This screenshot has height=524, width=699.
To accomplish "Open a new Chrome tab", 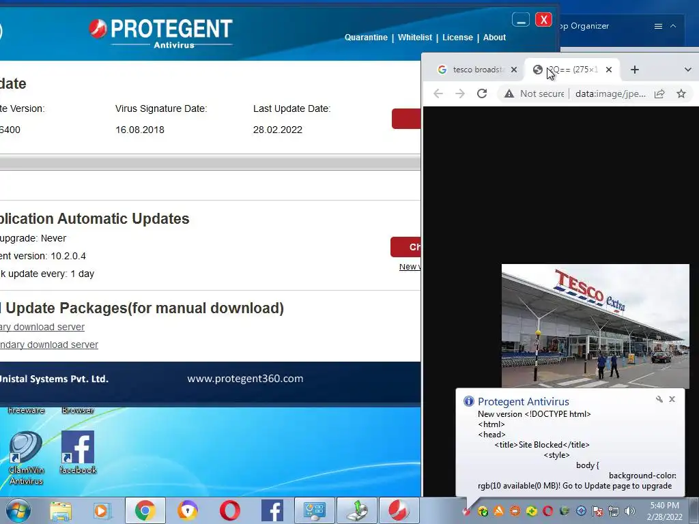I will point(635,70).
